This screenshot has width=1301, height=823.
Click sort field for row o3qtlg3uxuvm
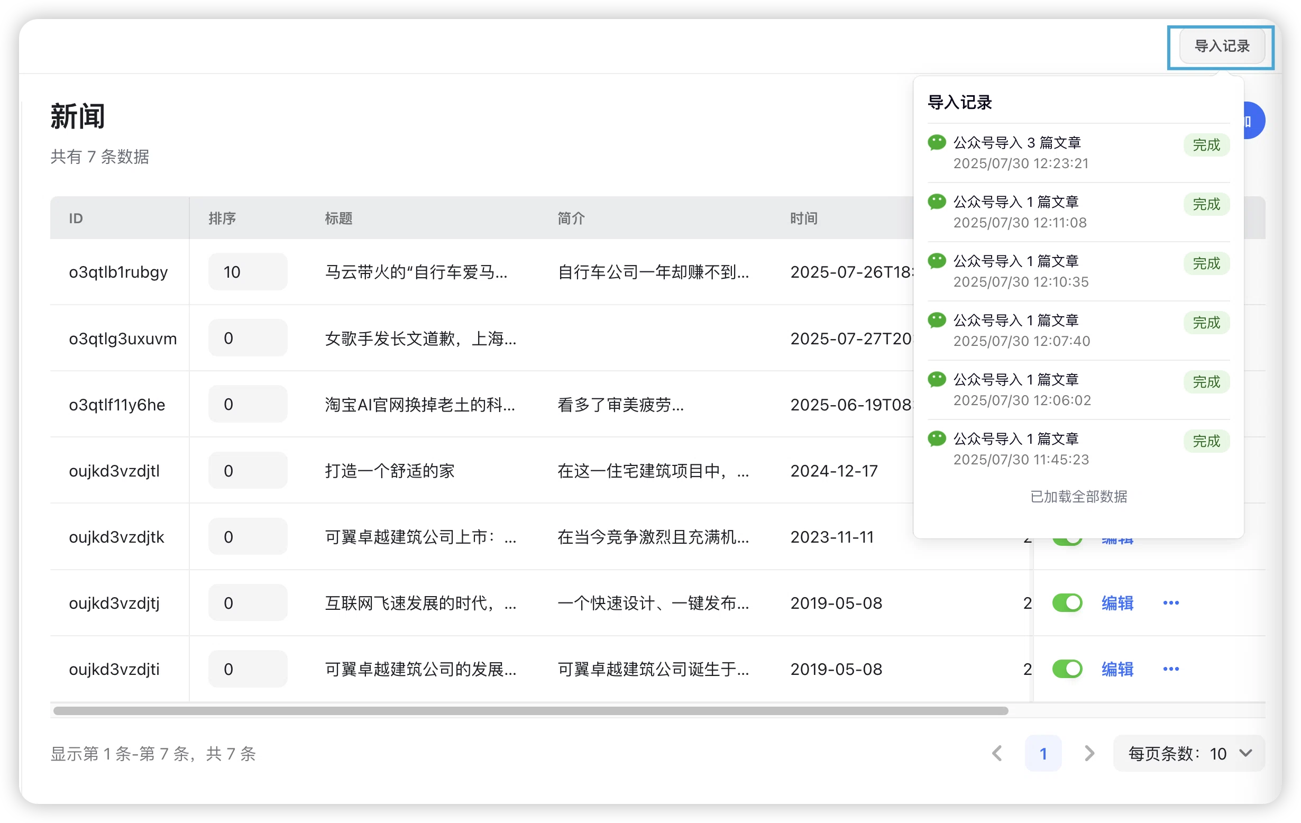coord(248,339)
